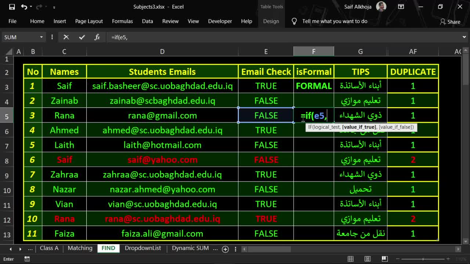Add a new sheet with plus icon
The image size is (470, 264).
[x=225, y=249]
